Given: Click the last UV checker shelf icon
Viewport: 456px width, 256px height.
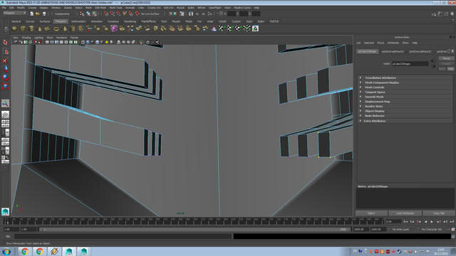Looking at the screenshot, I should click(x=255, y=28).
